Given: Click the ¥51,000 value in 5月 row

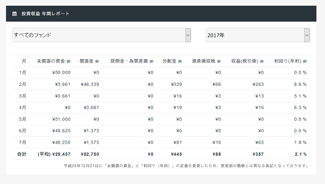Looking at the screenshot, I should [61, 119].
